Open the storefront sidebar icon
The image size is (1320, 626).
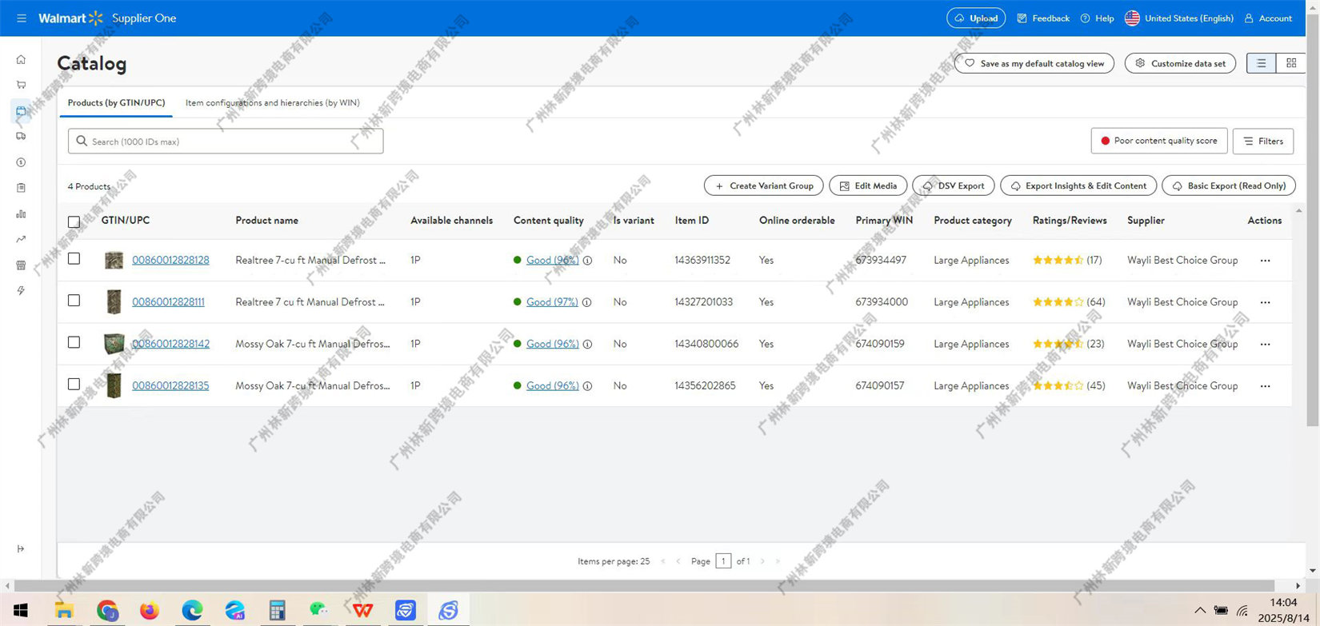click(21, 265)
